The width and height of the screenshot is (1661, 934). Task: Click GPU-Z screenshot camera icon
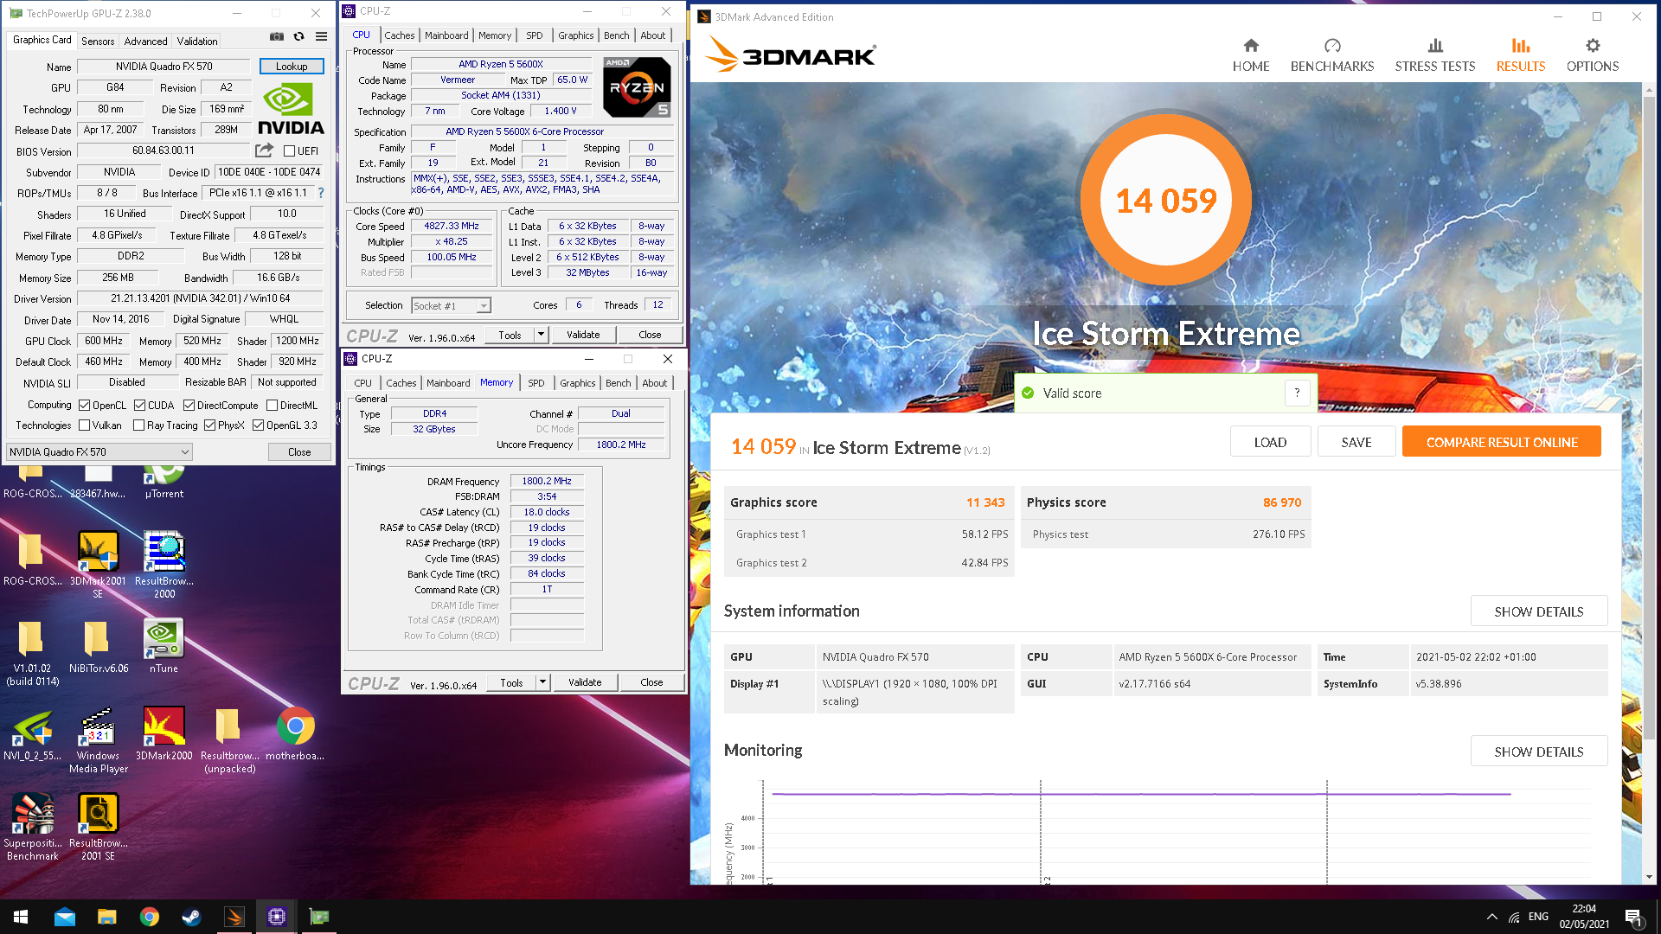[x=277, y=36]
